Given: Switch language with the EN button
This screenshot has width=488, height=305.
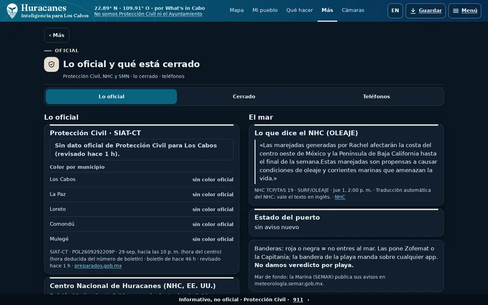Looking at the screenshot, I should click(395, 11).
